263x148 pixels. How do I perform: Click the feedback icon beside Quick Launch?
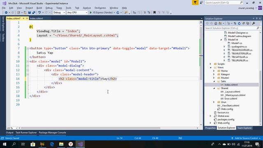(x=201, y=2)
